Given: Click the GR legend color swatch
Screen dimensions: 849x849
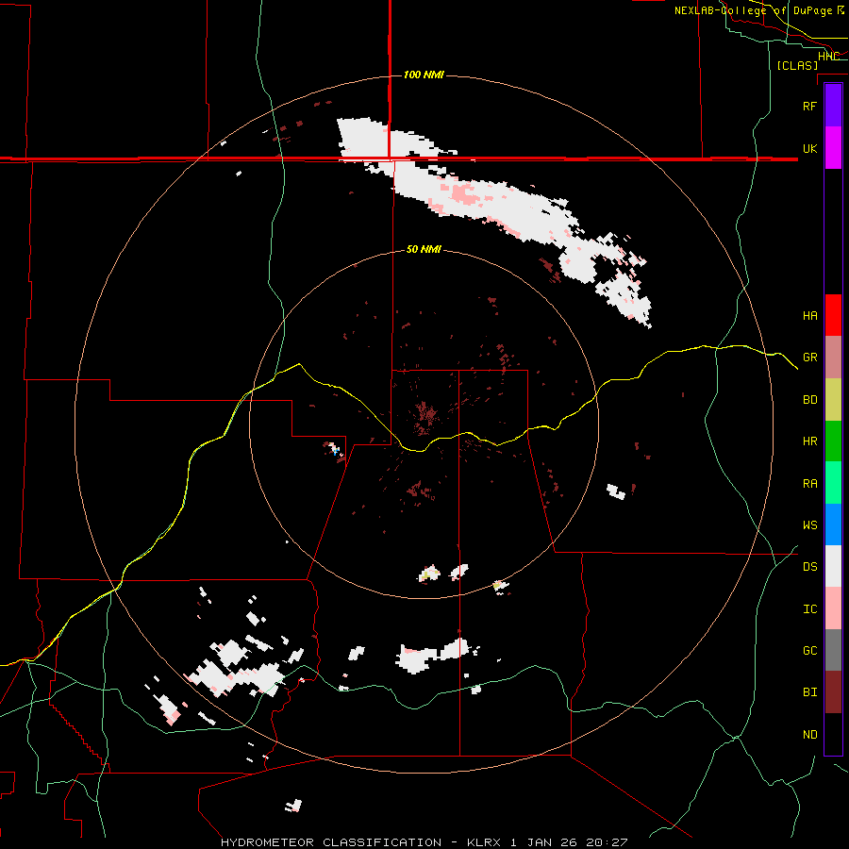Looking at the screenshot, I should coord(833,358).
